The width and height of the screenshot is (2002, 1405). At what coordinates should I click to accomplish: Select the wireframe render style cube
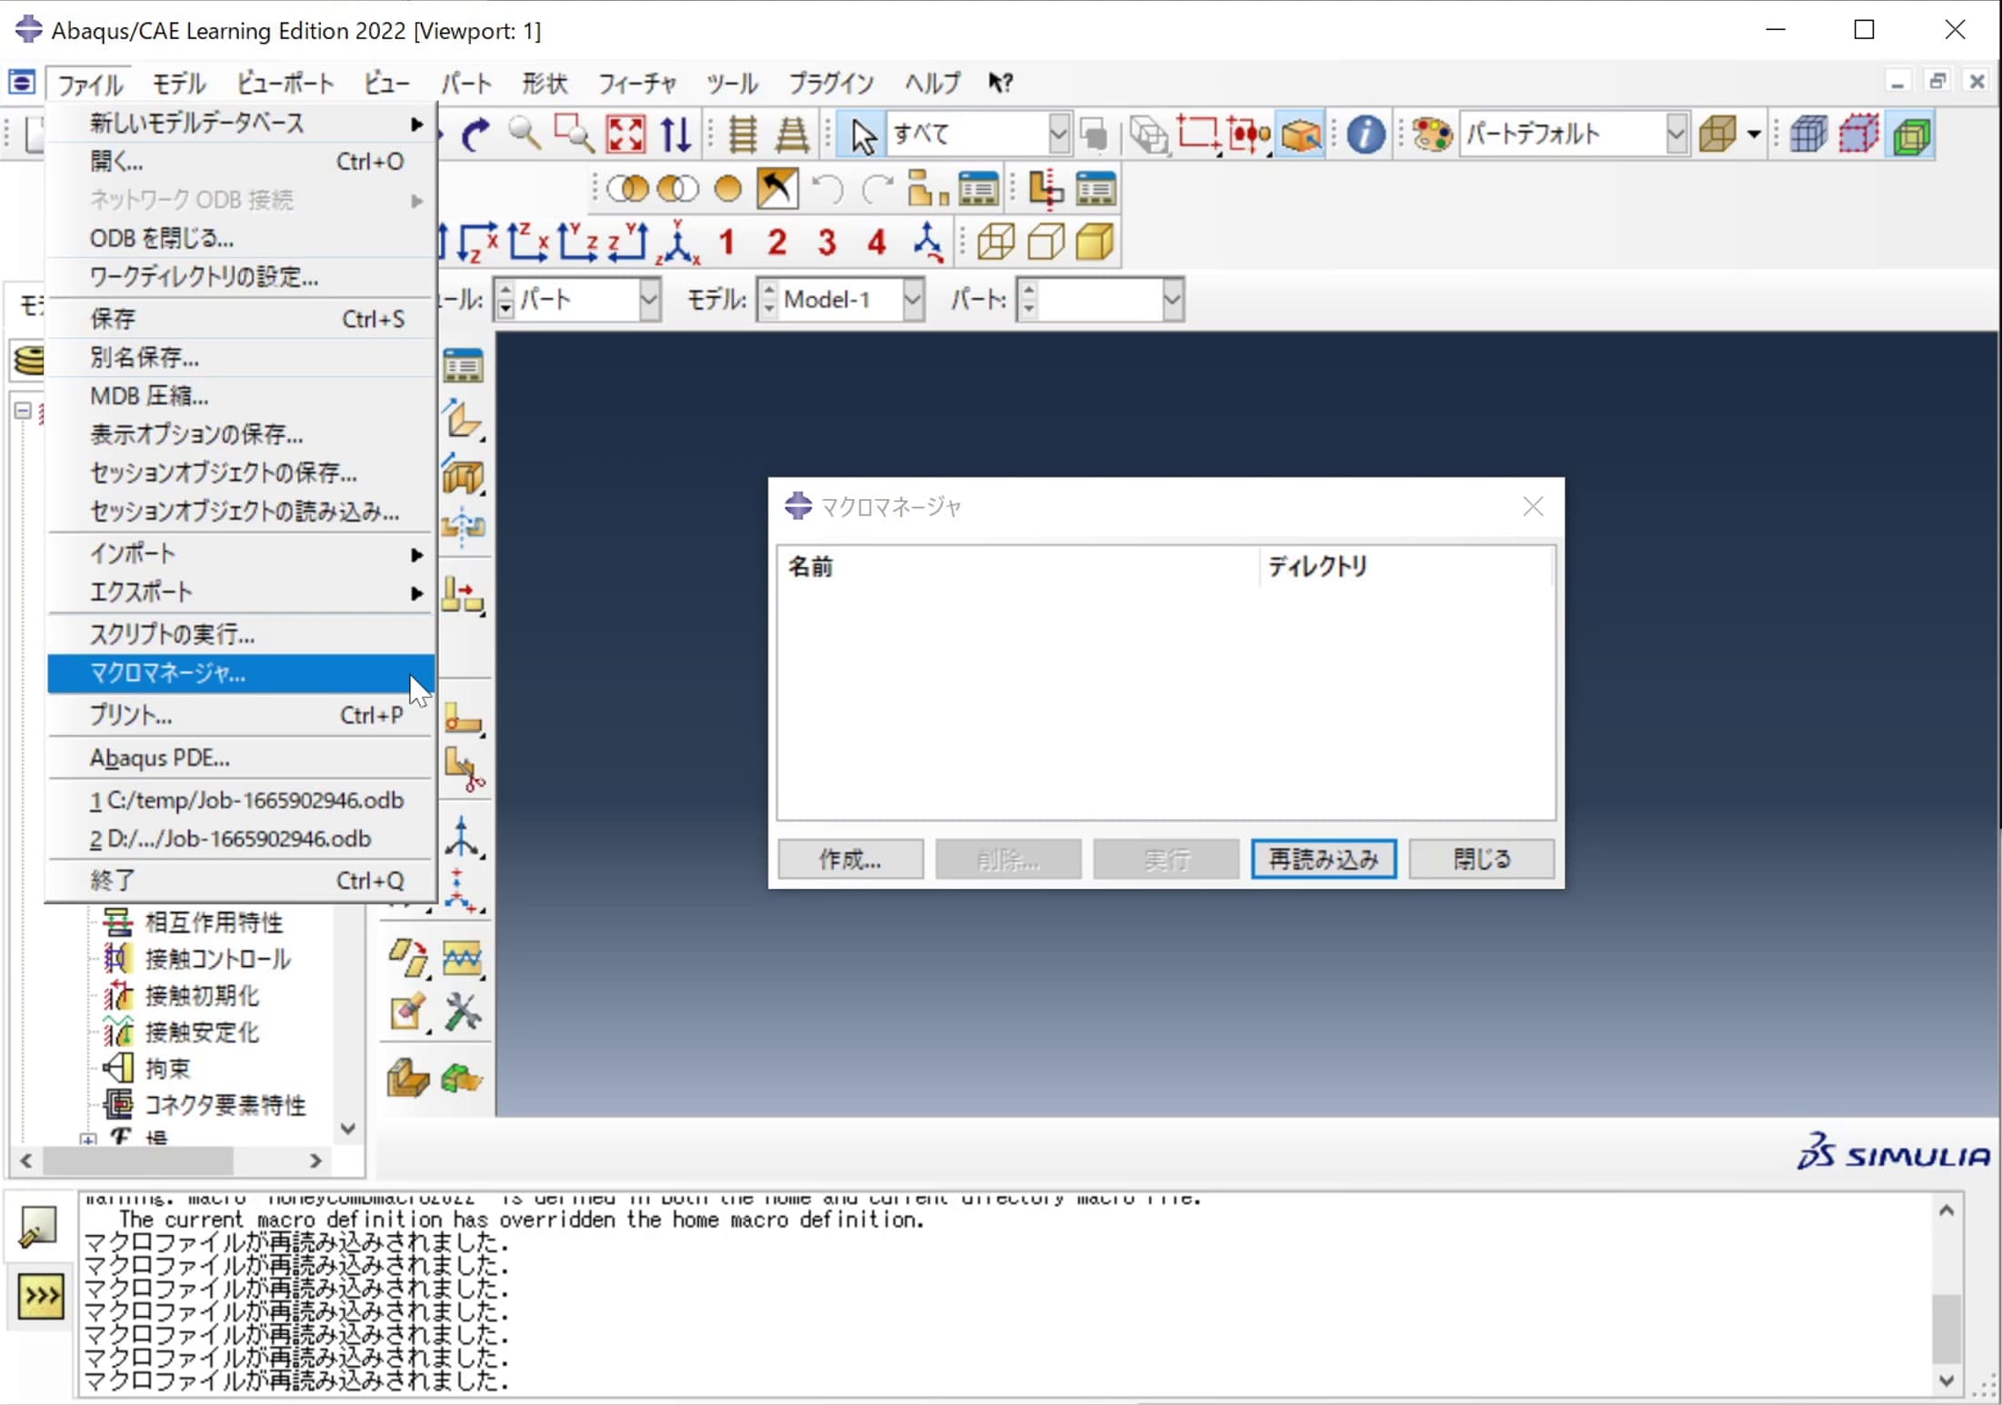point(996,242)
